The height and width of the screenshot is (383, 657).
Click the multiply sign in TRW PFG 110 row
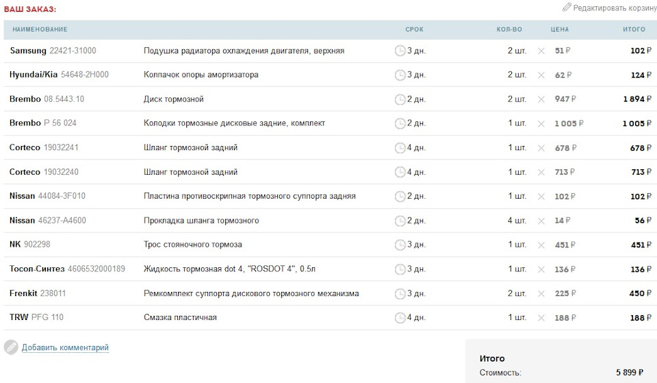click(541, 318)
